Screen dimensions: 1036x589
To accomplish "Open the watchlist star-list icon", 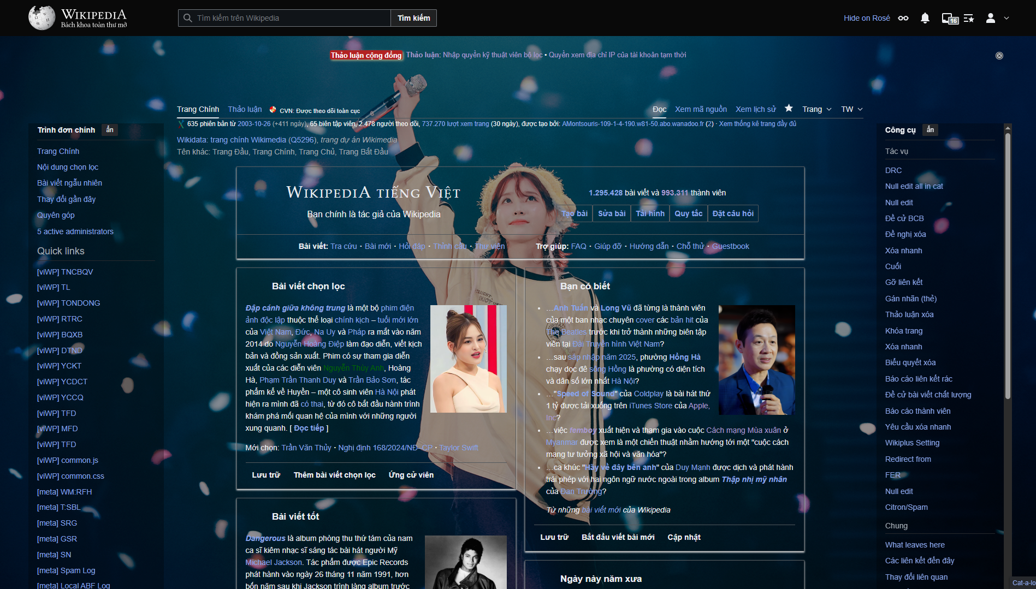I will click(969, 18).
